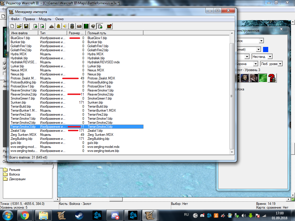The width and height of the screenshot is (295, 221).
Task: Select the TerranBunker1.MDX row
Action: pyautogui.click(x=77, y=110)
